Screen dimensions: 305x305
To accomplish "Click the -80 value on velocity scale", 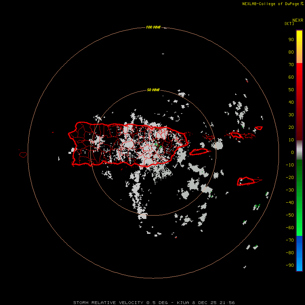I will point(290,253).
